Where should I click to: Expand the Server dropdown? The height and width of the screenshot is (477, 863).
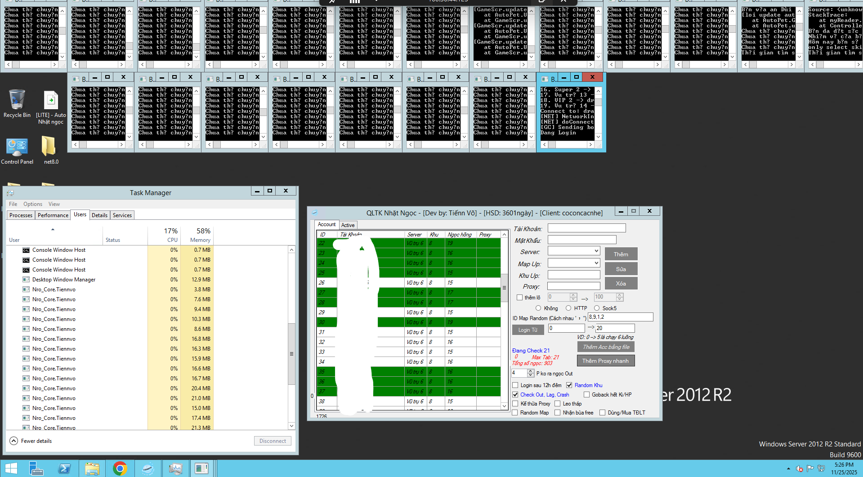click(596, 251)
